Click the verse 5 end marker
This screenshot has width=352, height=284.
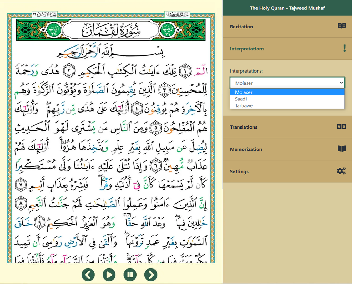[x=156, y=128]
